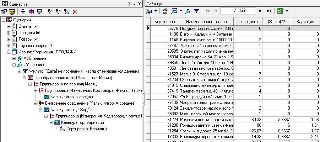Viewport: 320px width, 142px height.
Task: Select the Калькулятор: Х-среднее node
Action: [x=72, y=97]
